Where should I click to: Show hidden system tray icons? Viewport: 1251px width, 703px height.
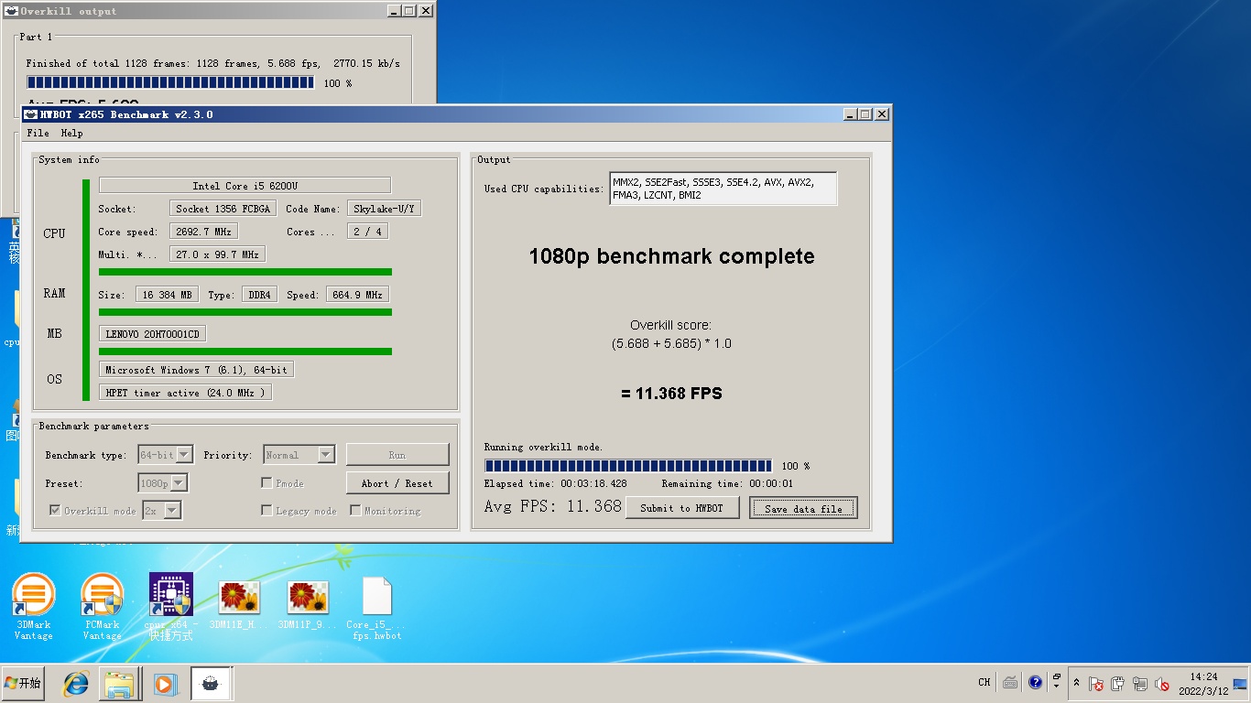point(1076,683)
